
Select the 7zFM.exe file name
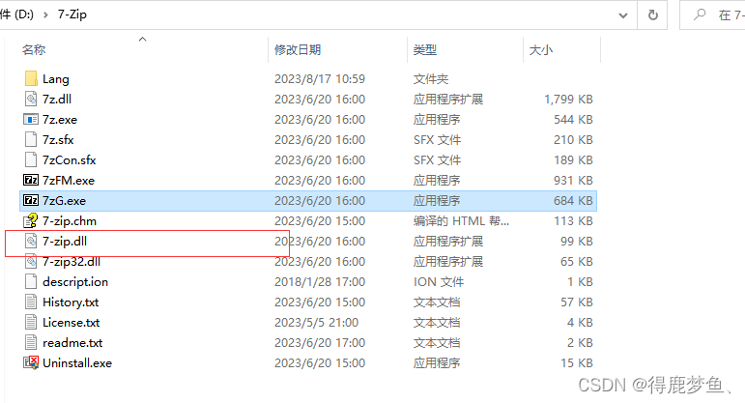click(69, 180)
